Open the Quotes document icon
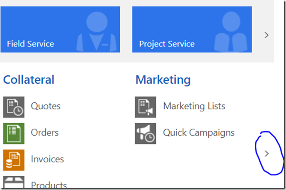This screenshot has width=286, height=190. pos(14,107)
